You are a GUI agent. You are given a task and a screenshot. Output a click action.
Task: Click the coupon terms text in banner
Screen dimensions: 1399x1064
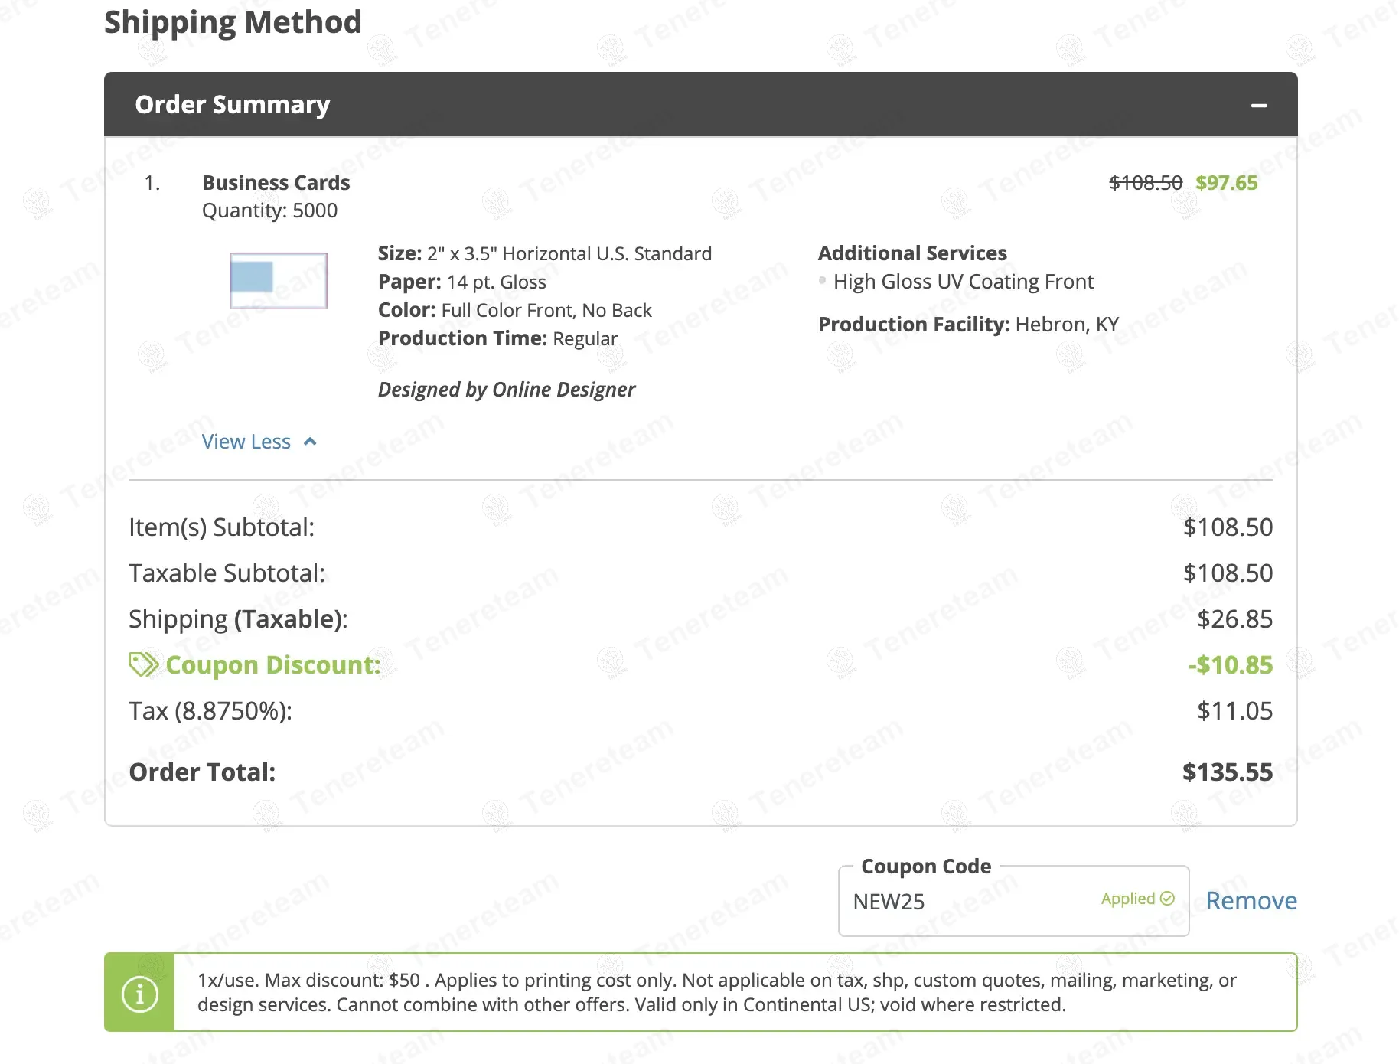[716, 992]
